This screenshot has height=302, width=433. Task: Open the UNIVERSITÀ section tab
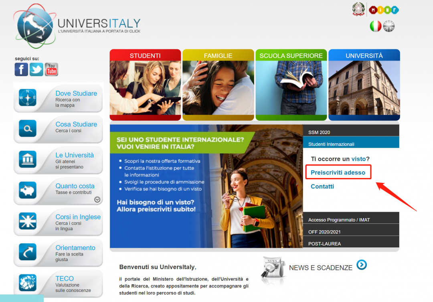[x=364, y=55]
